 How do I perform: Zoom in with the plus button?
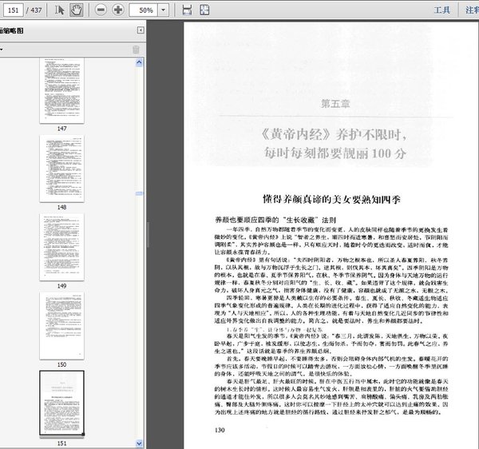pos(118,10)
